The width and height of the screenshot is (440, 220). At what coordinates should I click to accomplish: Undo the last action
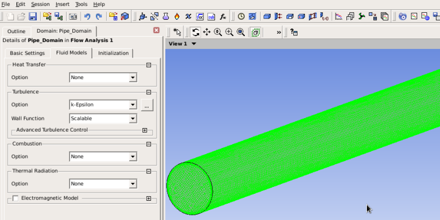(87, 16)
